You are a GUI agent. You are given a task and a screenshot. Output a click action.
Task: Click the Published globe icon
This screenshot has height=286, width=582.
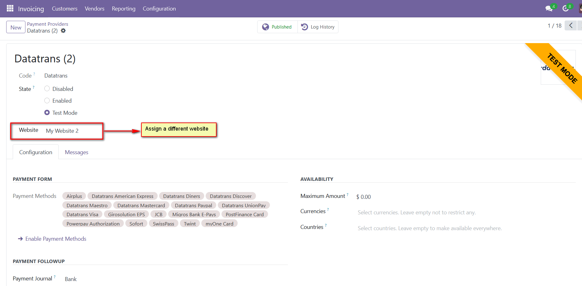(x=266, y=27)
